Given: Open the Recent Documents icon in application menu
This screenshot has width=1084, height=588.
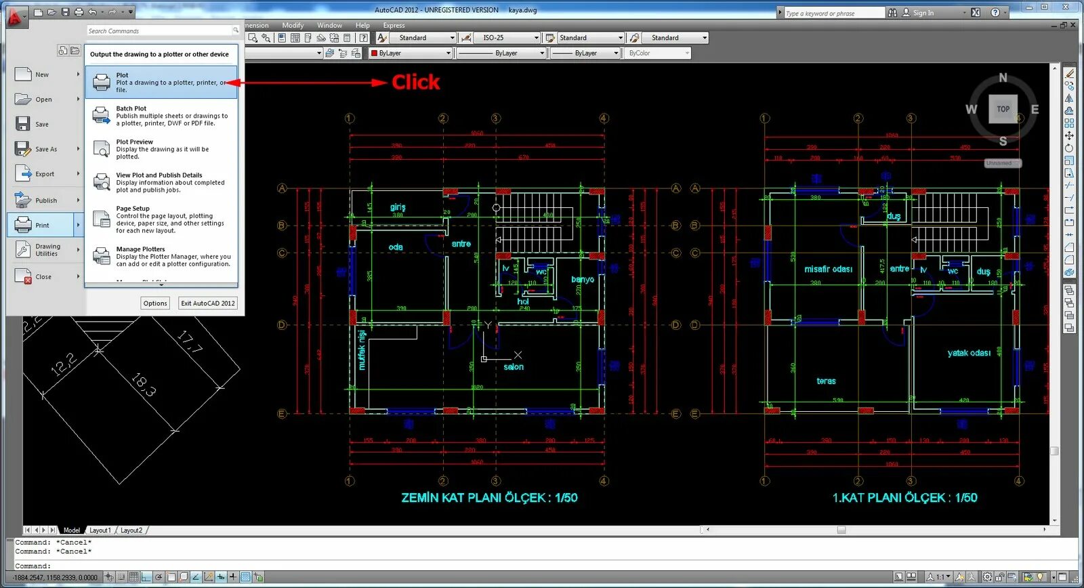Looking at the screenshot, I should tap(62, 50).
